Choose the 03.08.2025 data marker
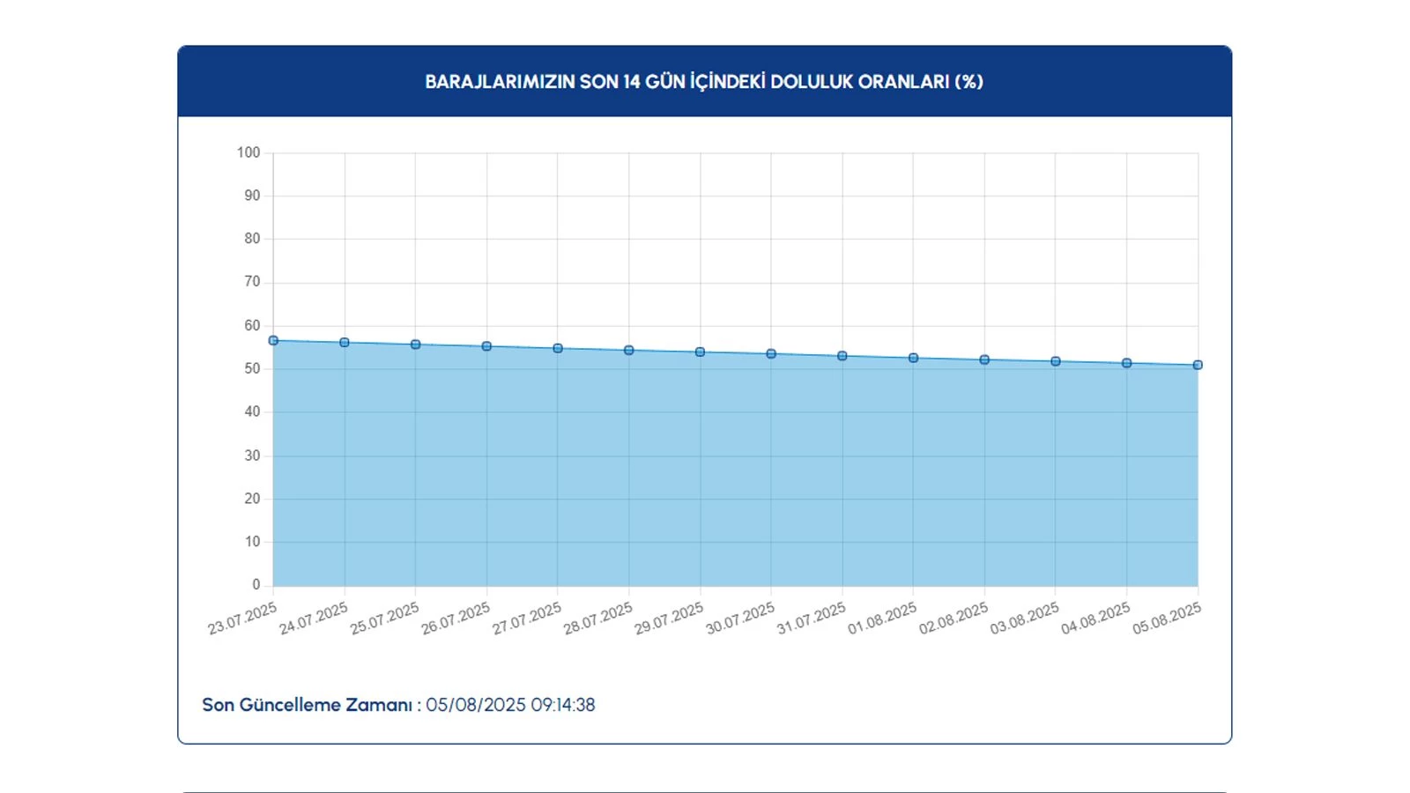This screenshot has width=1410, height=793. point(1056,361)
